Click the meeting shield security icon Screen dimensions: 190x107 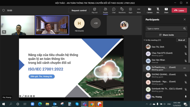(4, 11)
